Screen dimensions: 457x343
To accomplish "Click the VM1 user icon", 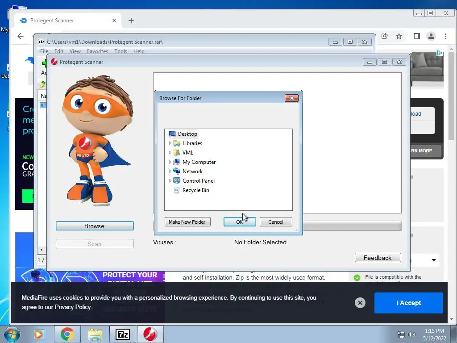I will (x=177, y=153).
